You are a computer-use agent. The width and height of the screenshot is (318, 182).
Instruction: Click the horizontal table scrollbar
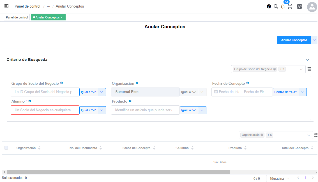118,172
